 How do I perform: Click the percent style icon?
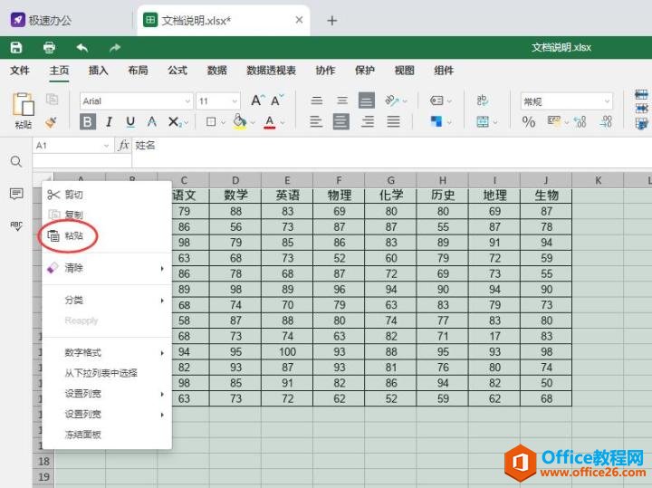tap(529, 122)
